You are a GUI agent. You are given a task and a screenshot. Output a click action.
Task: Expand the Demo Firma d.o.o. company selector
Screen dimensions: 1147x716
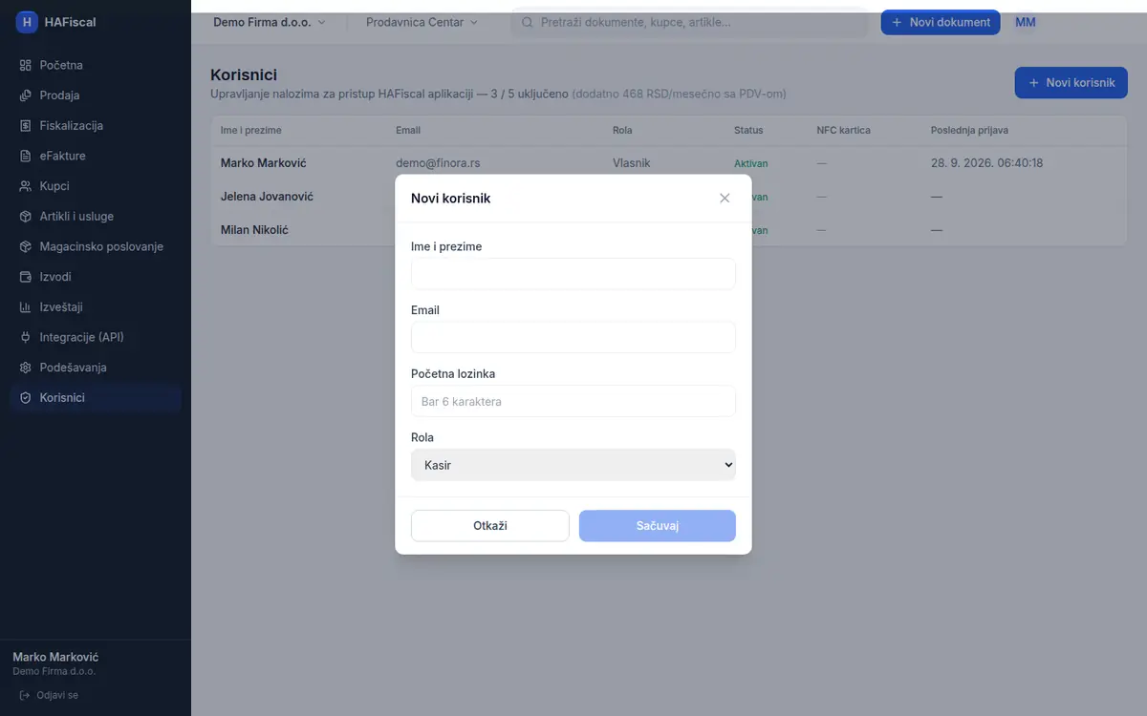tap(270, 22)
